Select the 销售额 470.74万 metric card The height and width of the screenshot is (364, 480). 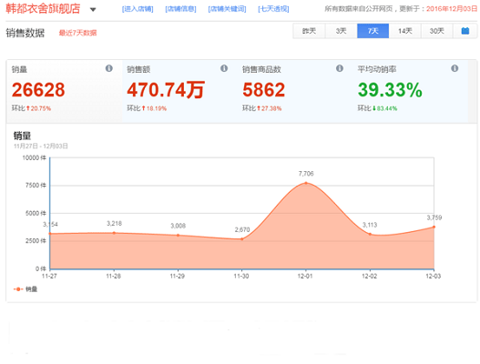click(179, 91)
